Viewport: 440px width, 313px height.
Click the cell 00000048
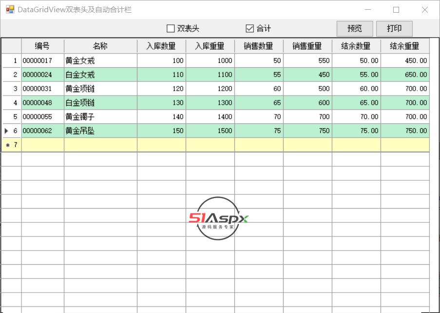click(x=43, y=103)
